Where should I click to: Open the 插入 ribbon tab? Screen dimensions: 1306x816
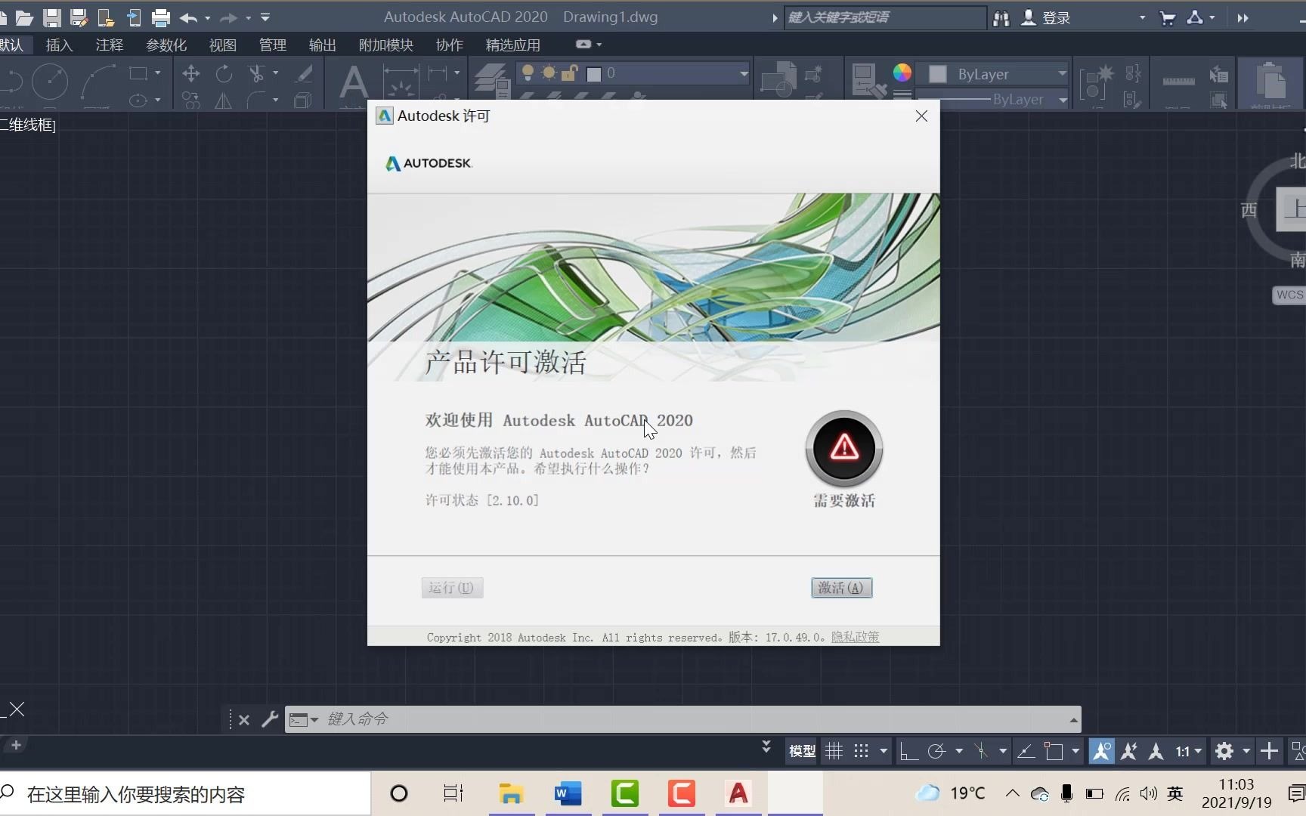pyautogui.click(x=59, y=45)
